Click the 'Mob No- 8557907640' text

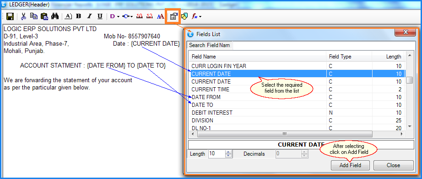click(x=132, y=36)
